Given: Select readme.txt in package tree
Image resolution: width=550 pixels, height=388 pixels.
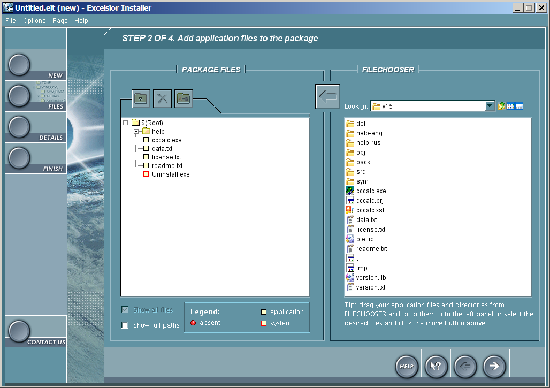Looking at the screenshot, I should point(167,165).
